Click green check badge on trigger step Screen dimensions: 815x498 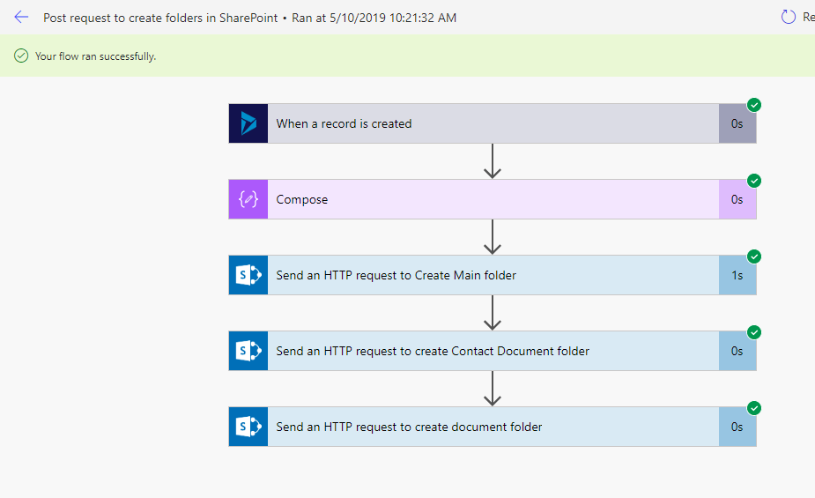(754, 105)
